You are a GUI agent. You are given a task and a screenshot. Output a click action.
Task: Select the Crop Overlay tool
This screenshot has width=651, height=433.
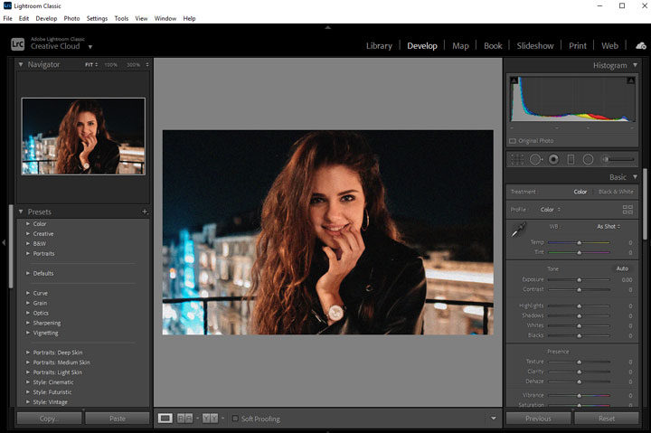[x=517, y=159]
